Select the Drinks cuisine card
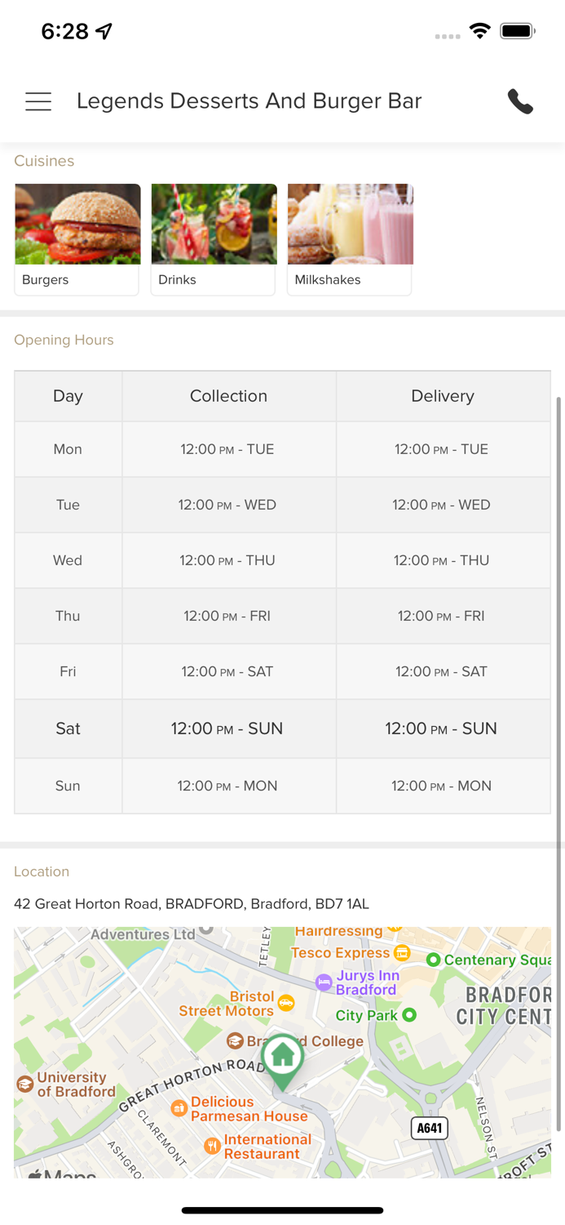Image resolution: width=565 pixels, height=1225 pixels. [x=214, y=238]
